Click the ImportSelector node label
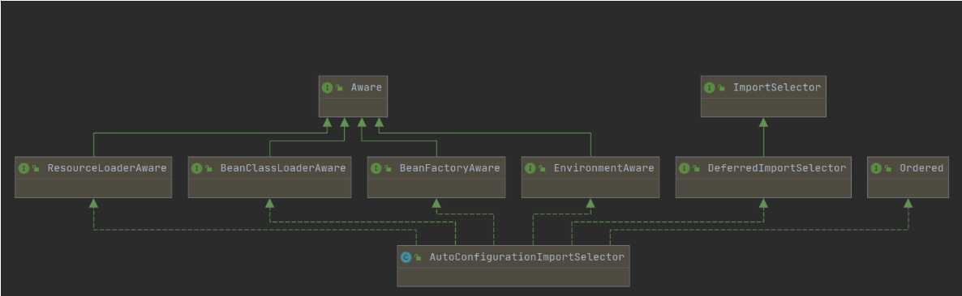962x296 pixels. (777, 87)
